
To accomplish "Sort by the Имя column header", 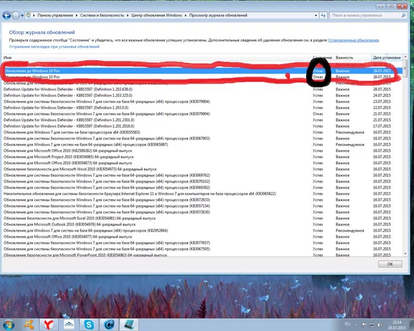I will (157, 57).
